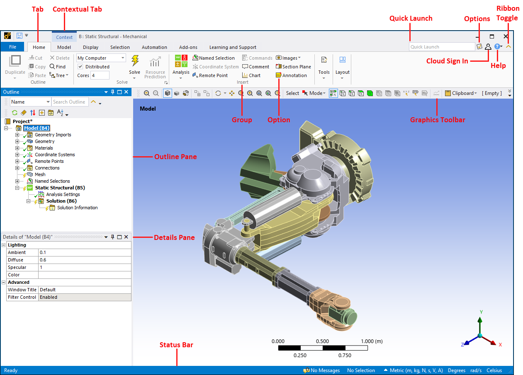The height and width of the screenshot is (375, 523).
Task: Add an Annotation from the ribbon
Action: [x=291, y=75]
